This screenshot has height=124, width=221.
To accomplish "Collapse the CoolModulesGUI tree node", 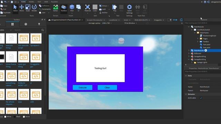I will pyautogui.click(x=192, y=30).
